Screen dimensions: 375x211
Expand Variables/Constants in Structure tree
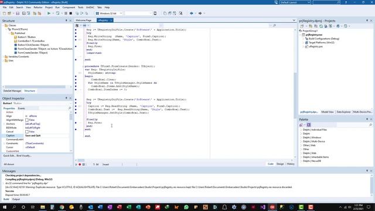[x=4, y=57]
